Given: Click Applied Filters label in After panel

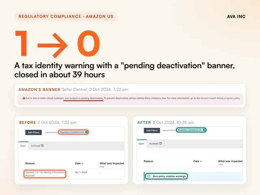Looking at the screenshot, I should (169, 130).
